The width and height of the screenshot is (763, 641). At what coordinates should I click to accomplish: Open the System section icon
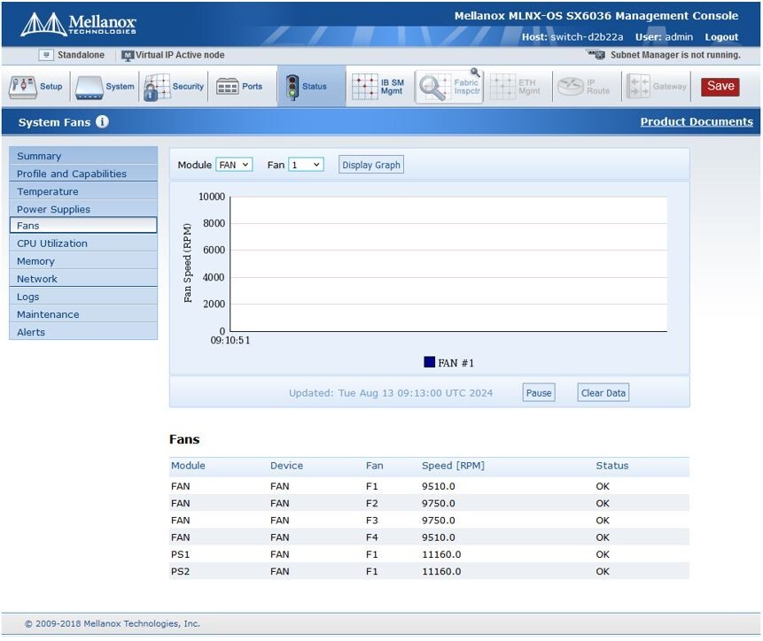[x=89, y=88]
